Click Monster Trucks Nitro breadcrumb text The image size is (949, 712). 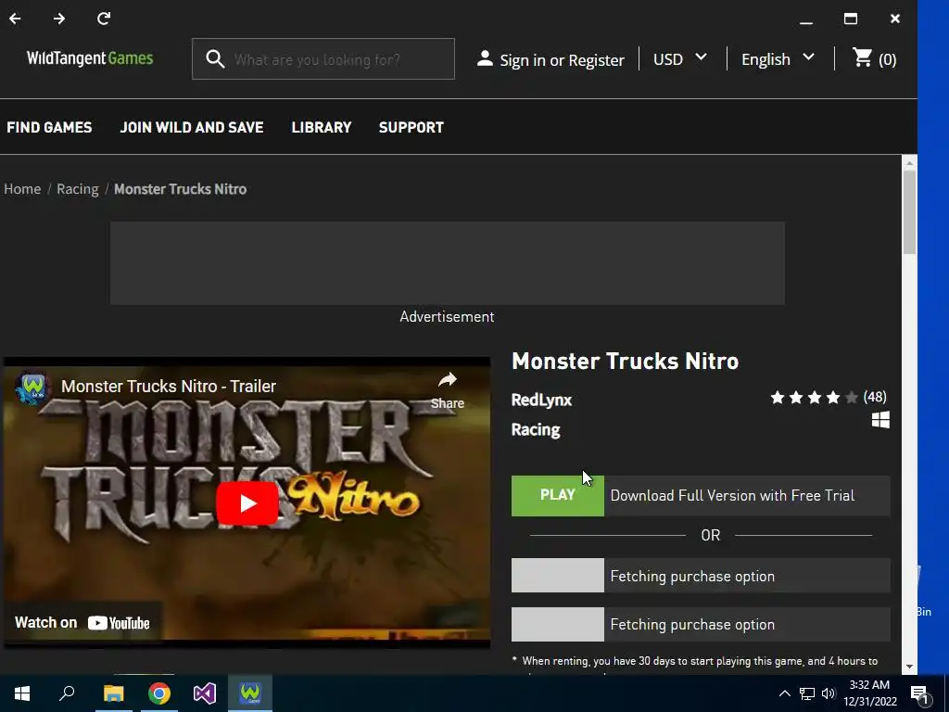(x=181, y=189)
